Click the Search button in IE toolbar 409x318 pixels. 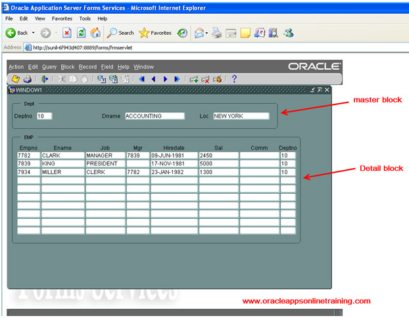(x=121, y=33)
